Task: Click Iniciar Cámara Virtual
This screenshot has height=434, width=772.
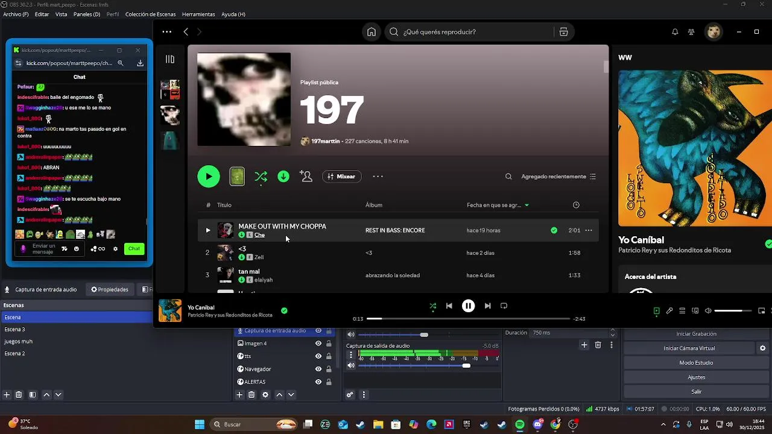Action: click(x=689, y=348)
